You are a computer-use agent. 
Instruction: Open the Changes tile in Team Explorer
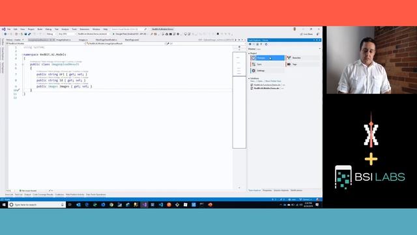[x=268, y=58]
